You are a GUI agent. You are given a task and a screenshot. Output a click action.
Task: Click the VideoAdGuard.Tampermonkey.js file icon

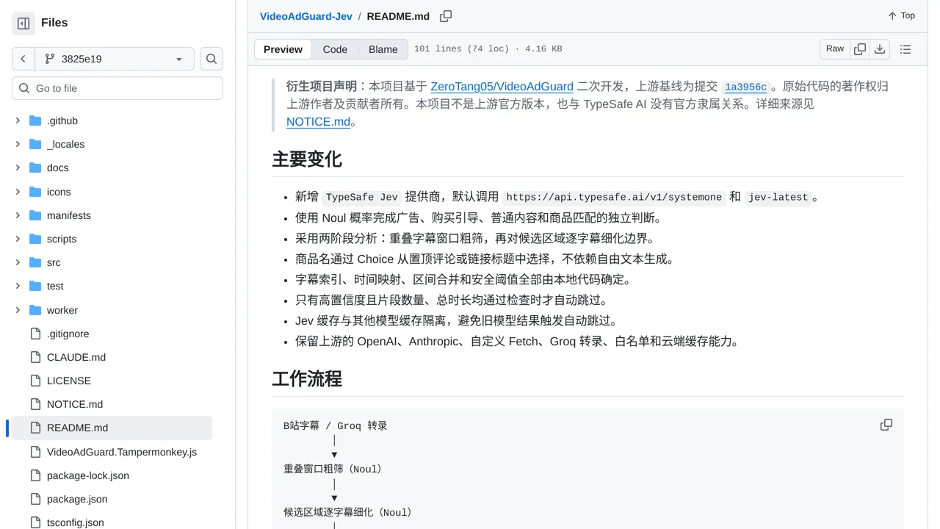[35, 452]
